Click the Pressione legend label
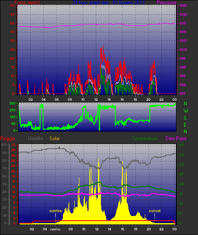Viewport: 198px width, 235px height. tap(166, 3)
